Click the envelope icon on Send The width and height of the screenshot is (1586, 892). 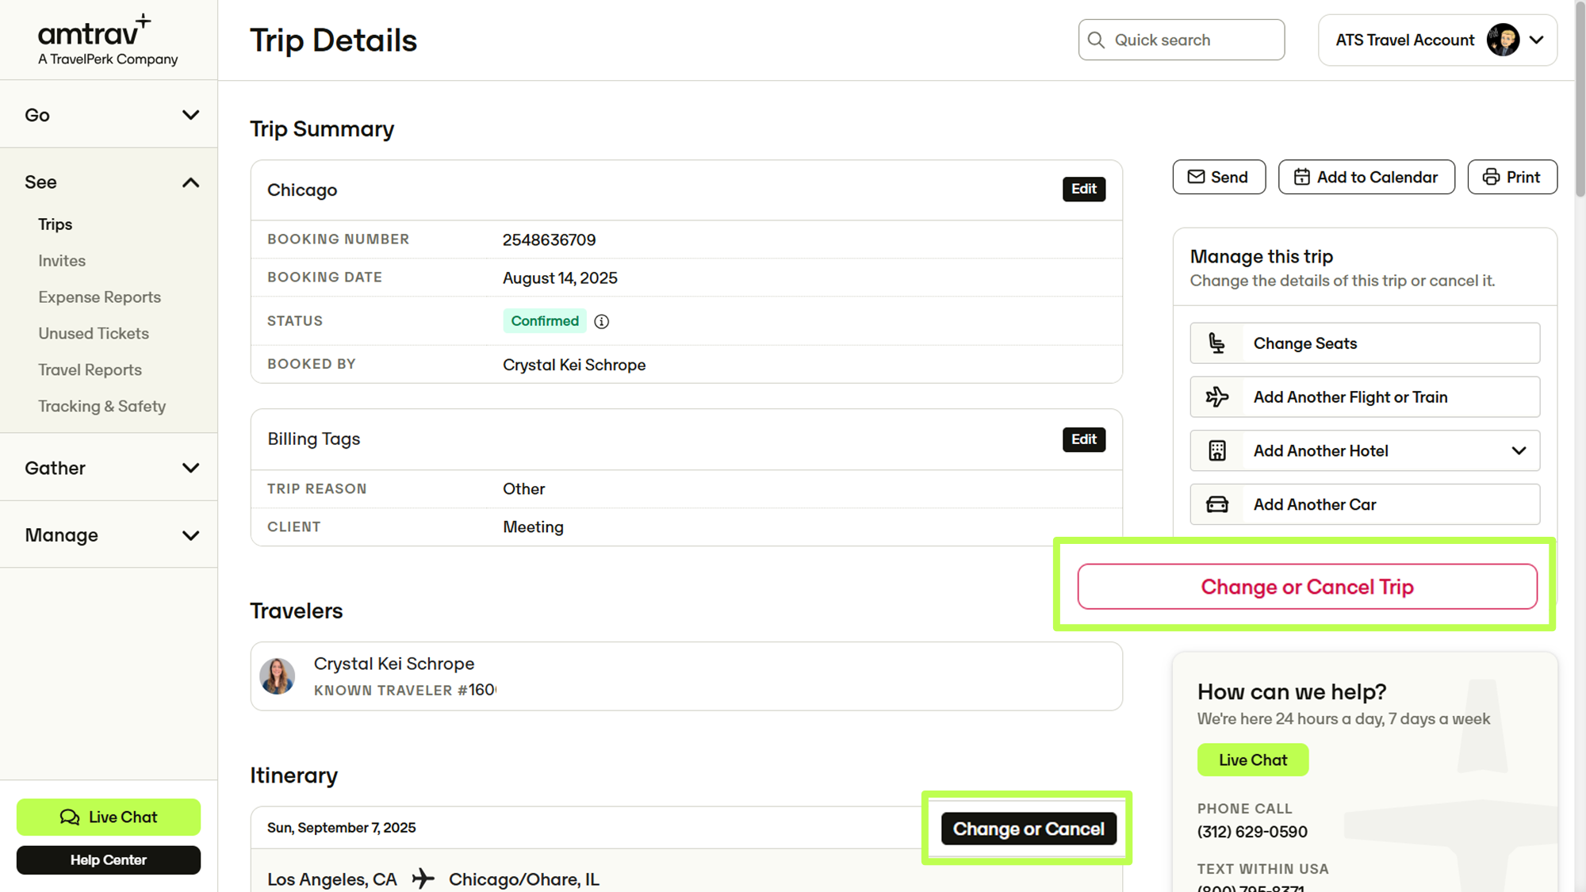(1196, 177)
